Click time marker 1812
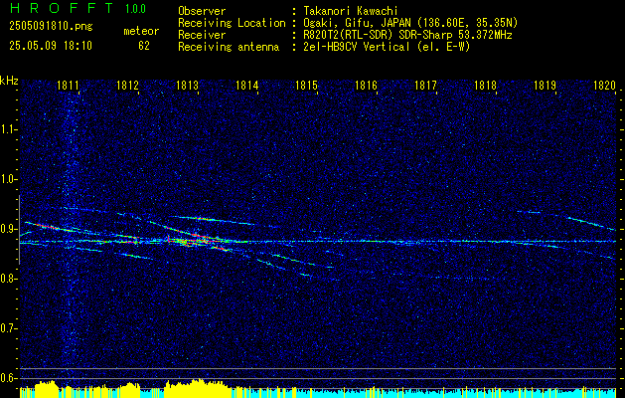The width and height of the screenshot is (625, 398). coord(127,86)
